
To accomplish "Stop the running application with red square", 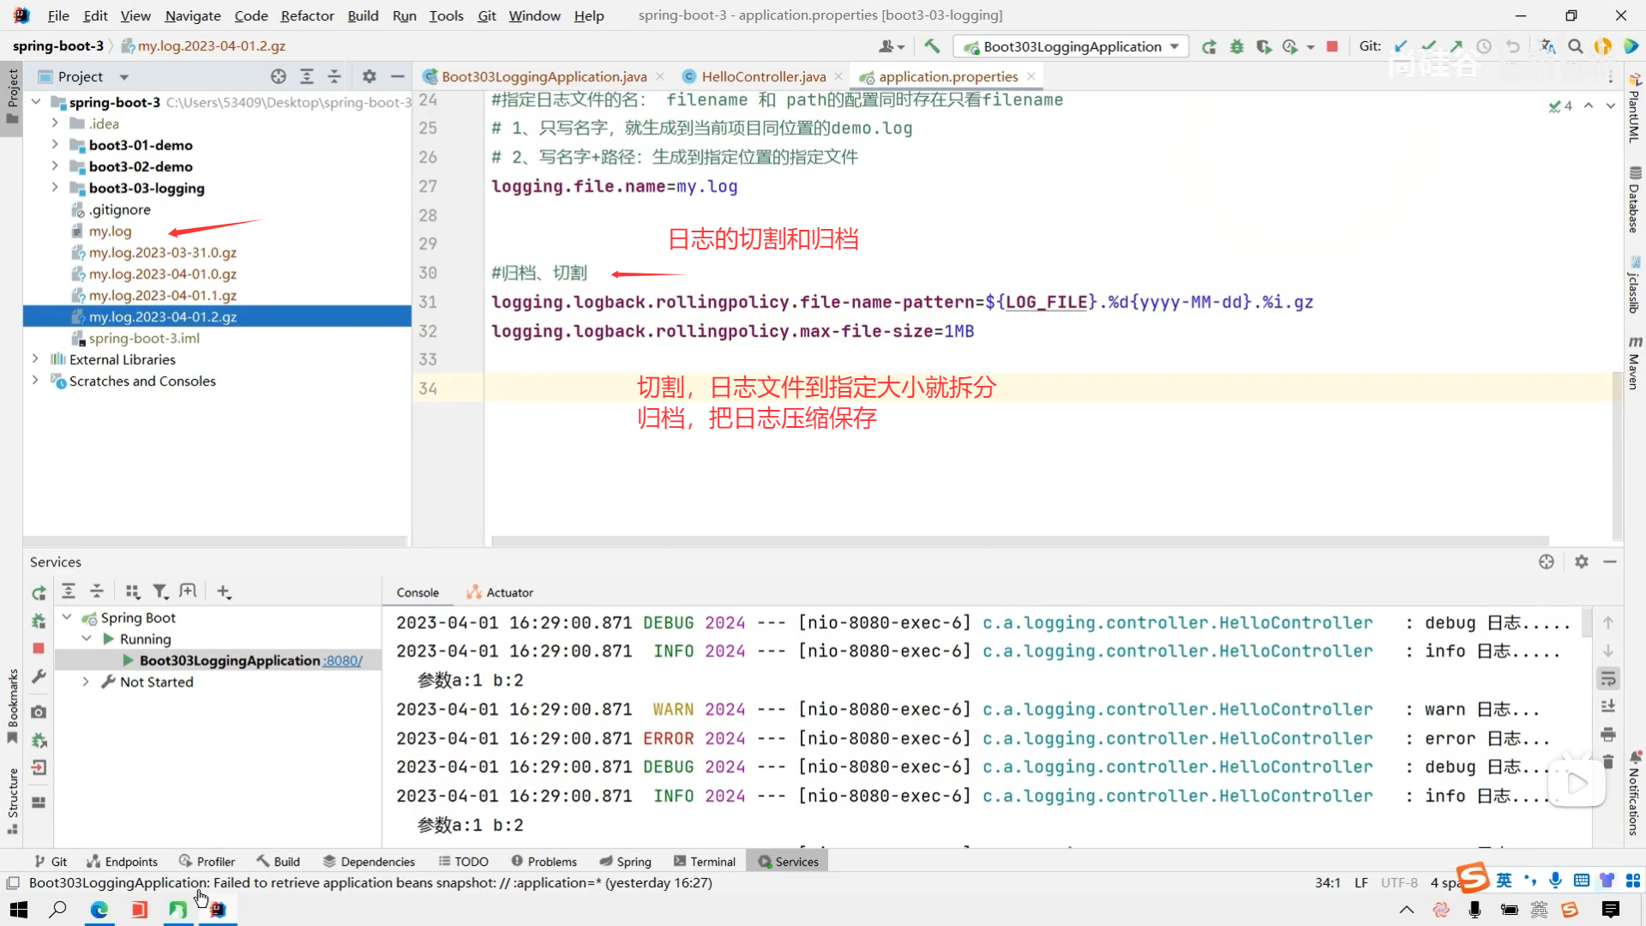I will (x=1332, y=46).
